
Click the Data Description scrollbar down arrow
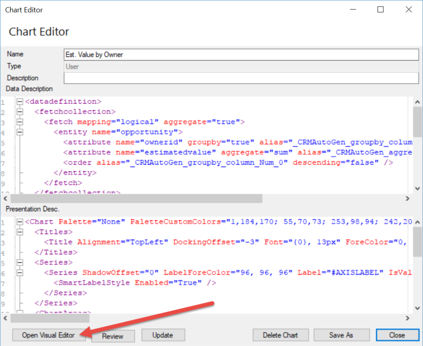pos(418,188)
